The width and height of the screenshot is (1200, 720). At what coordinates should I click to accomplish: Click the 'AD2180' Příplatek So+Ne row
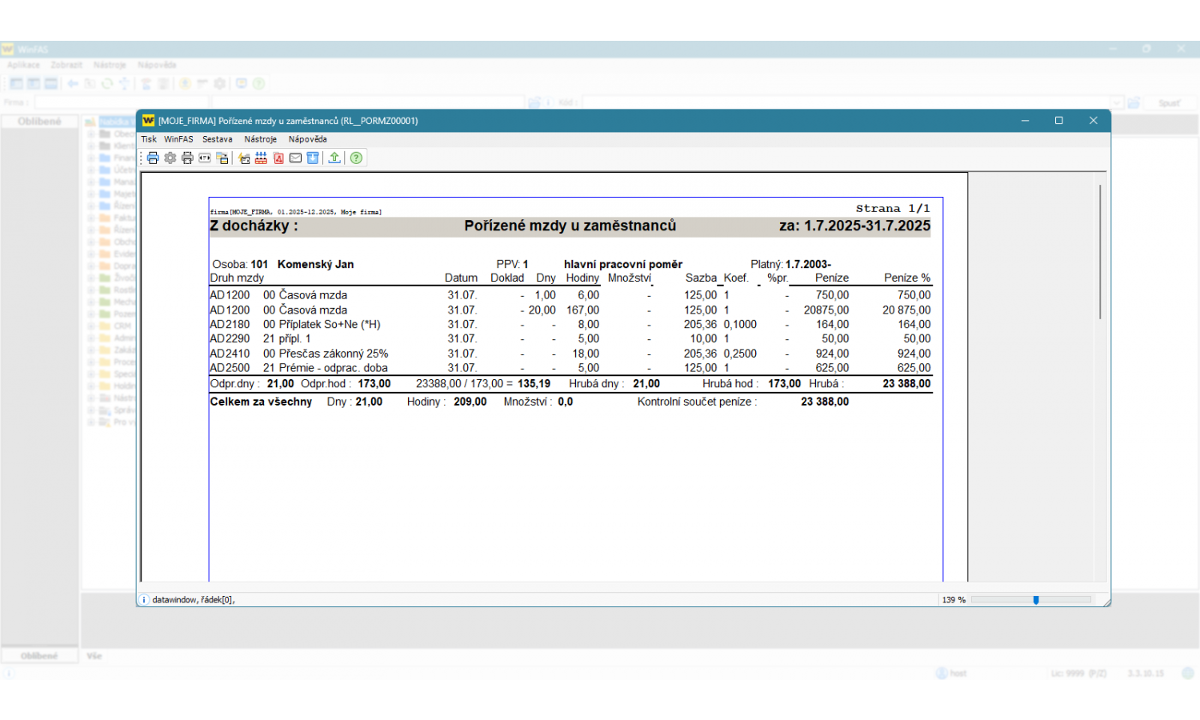tap(570, 325)
